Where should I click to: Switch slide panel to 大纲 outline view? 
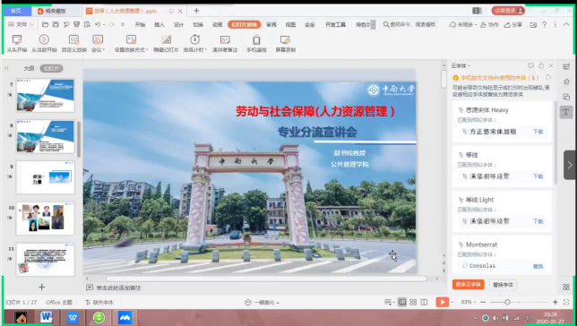29,68
